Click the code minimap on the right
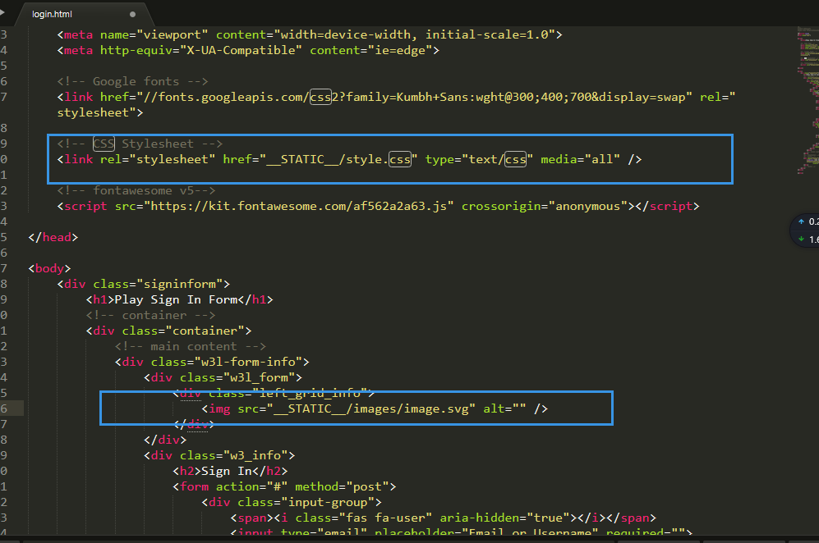Image resolution: width=819 pixels, height=543 pixels. [807, 100]
